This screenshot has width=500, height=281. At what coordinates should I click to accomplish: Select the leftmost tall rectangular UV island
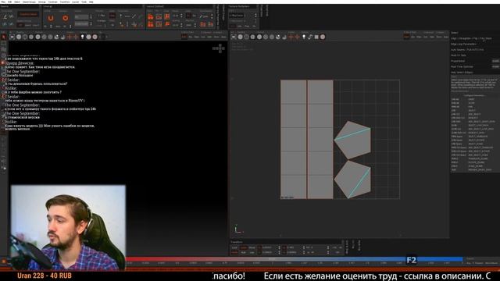294,140
